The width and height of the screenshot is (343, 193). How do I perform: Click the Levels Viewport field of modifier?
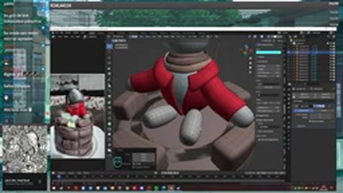319,114
